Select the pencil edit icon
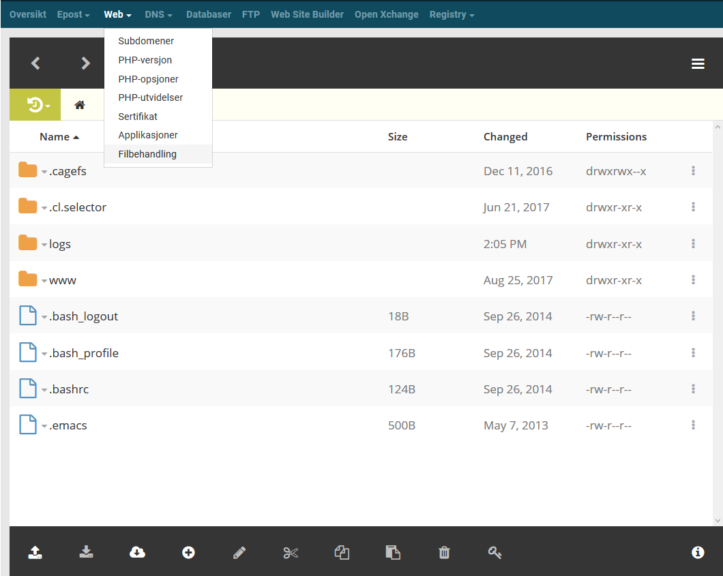The width and height of the screenshot is (723, 576). click(x=239, y=553)
